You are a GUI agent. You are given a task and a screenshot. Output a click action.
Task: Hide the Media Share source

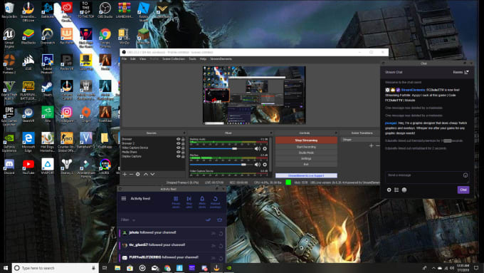(x=179, y=152)
